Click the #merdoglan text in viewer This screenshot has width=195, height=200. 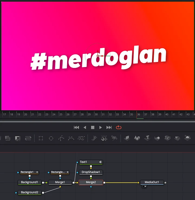click(98, 58)
